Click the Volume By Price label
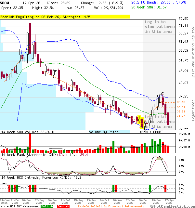The height and width of the screenshot is (208, 195). pos(104,132)
